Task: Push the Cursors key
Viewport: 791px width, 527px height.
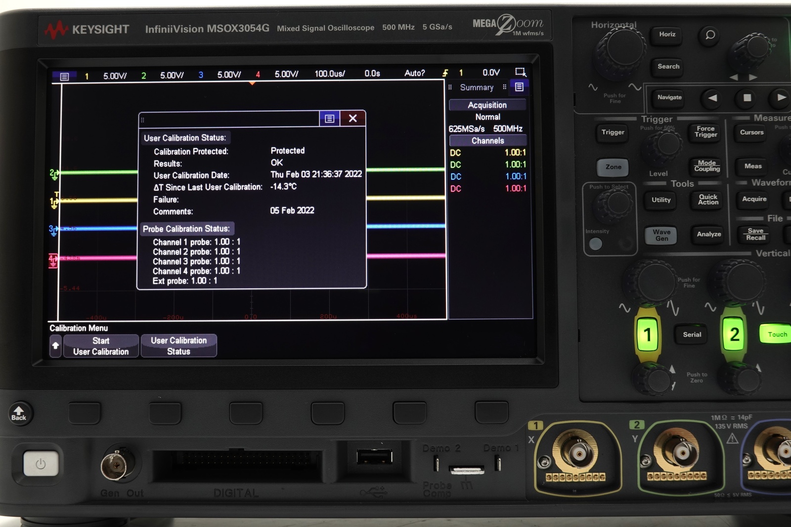Action: click(x=751, y=132)
